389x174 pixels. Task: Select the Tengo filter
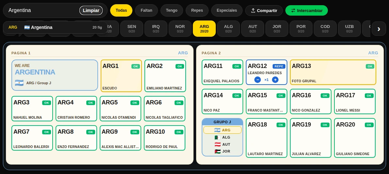(x=172, y=10)
